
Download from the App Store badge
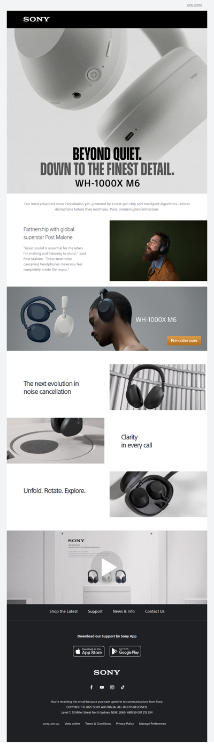(89, 651)
